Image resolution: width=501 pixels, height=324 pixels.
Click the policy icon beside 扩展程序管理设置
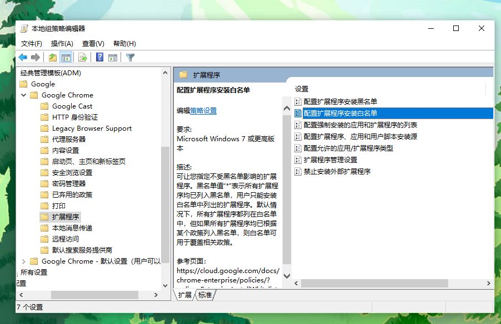298,160
